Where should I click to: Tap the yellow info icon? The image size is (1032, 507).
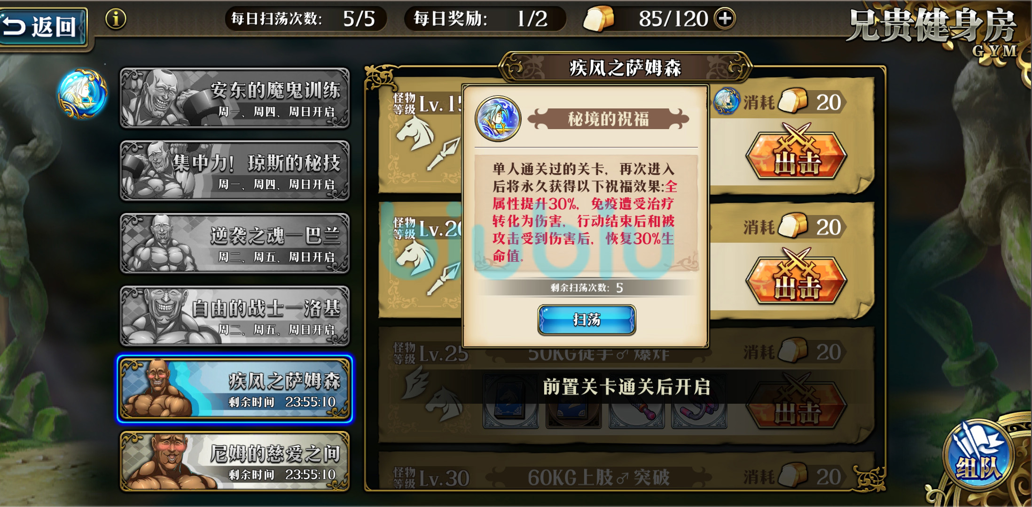point(116,19)
